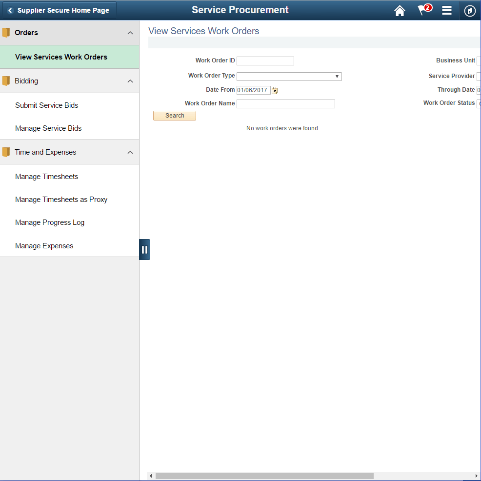
Task: Click the View Services Work Orders page heading
Action: [x=204, y=31]
